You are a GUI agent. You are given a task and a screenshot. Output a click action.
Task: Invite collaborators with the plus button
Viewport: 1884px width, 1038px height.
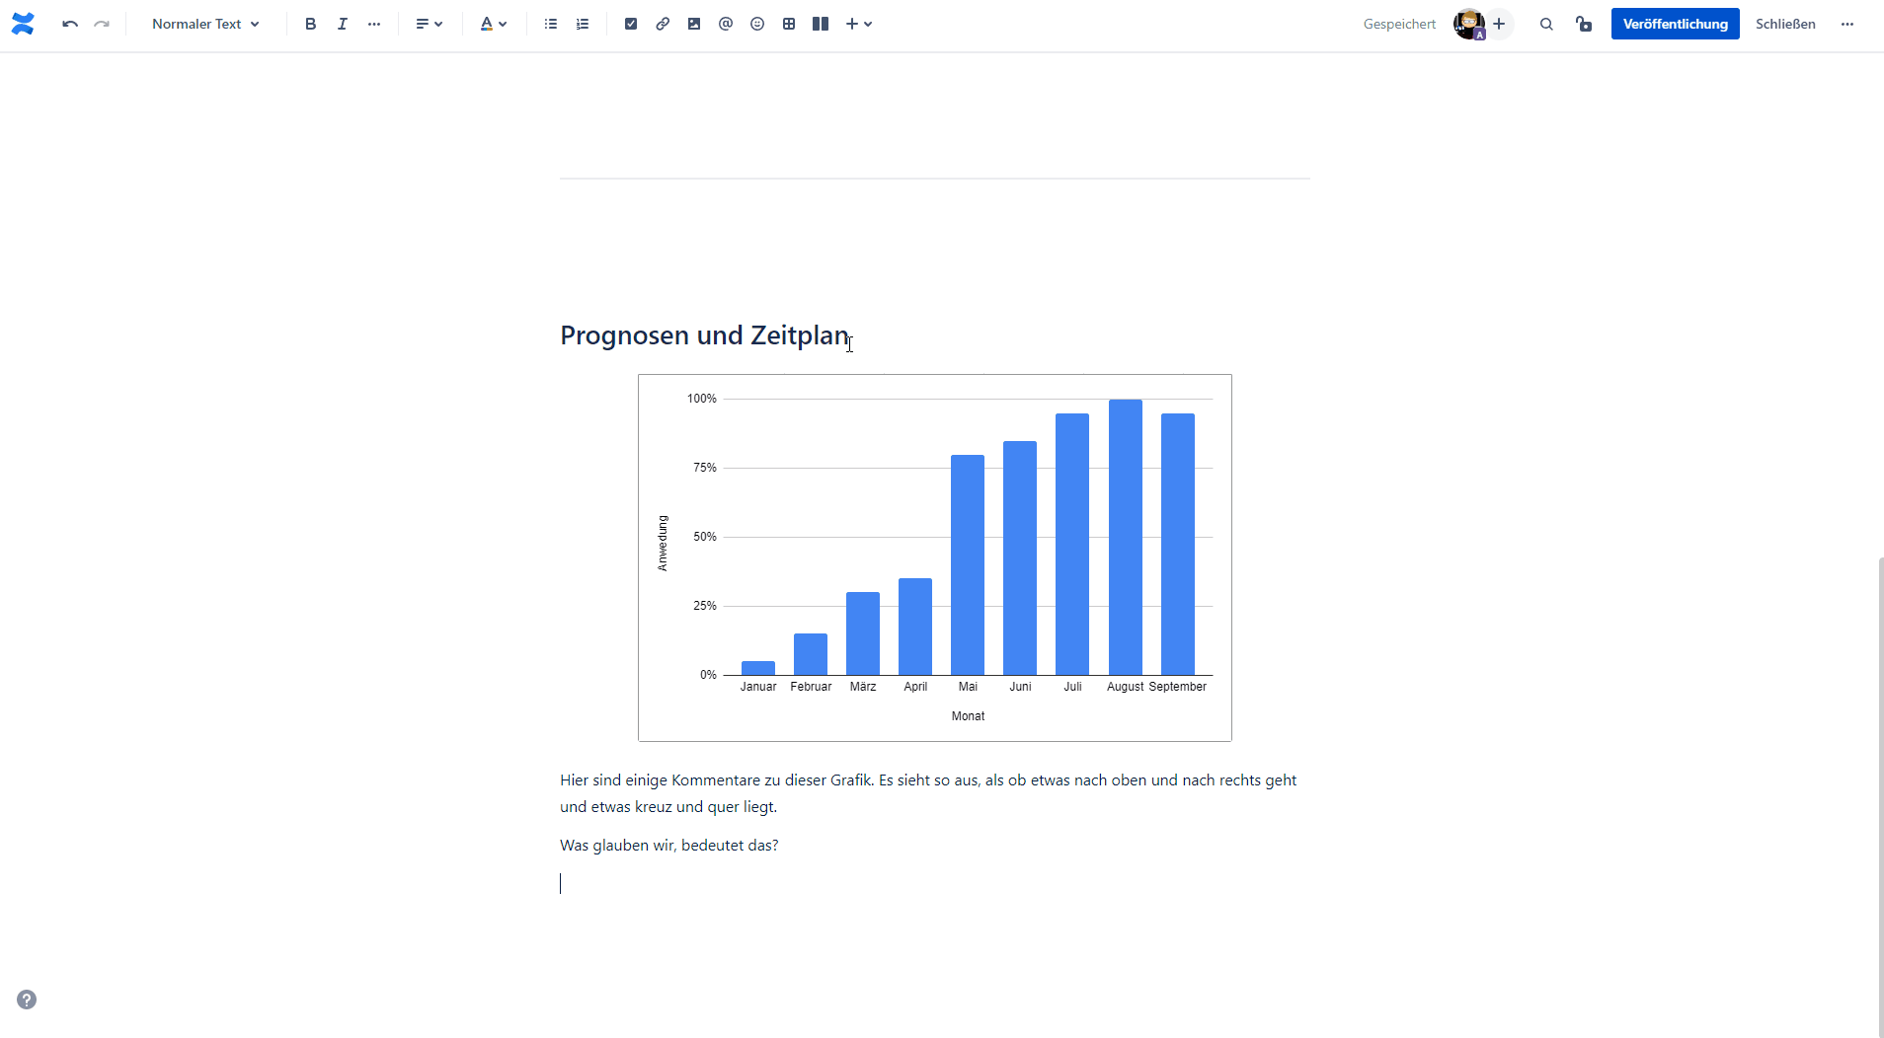coord(1499,24)
